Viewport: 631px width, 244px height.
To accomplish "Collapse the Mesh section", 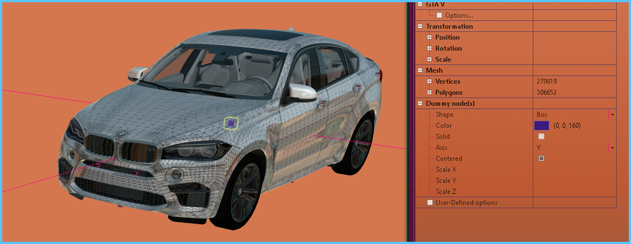I will coord(420,71).
